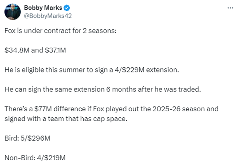The image size is (238, 163).
Task: Open the three-dot more options menu
Action: pos(230,8)
